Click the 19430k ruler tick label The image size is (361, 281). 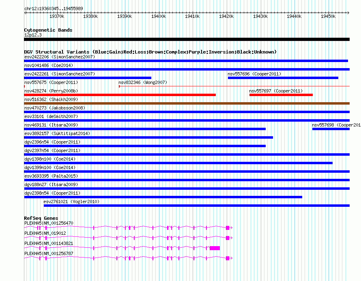(x=260, y=16)
